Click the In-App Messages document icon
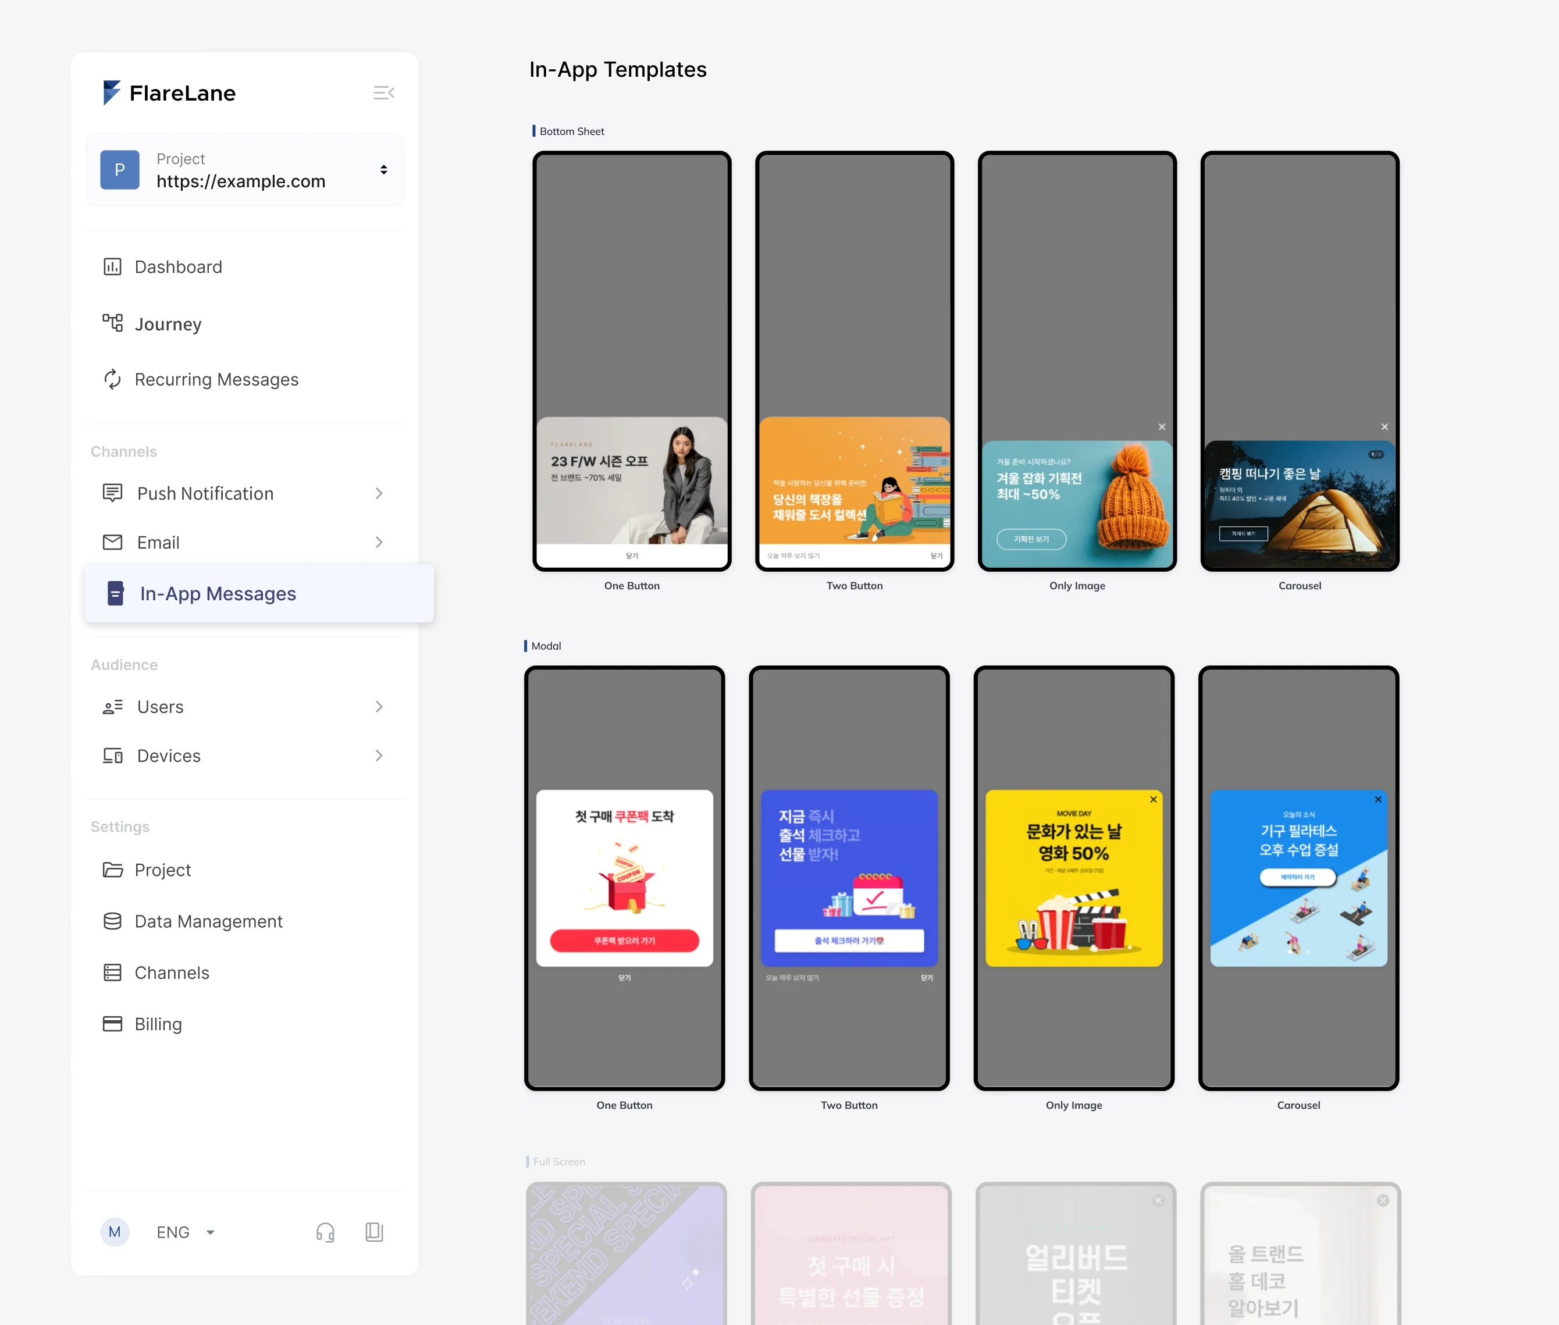1559x1325 pixels. (x=116, y=593)
